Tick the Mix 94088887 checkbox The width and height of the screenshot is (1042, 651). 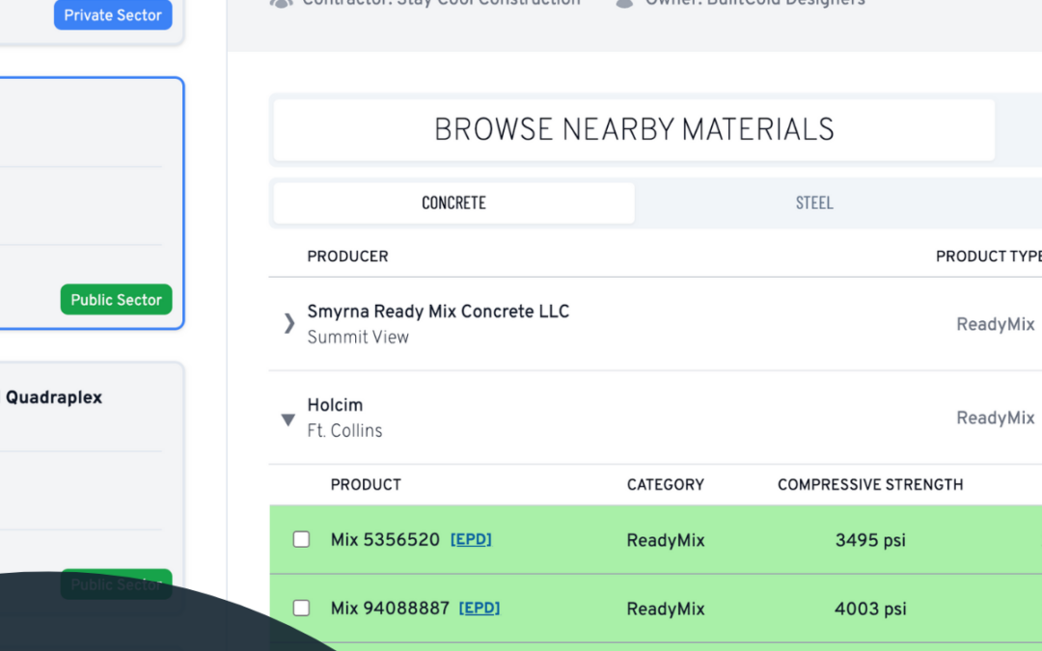click(x=301, y=608)
